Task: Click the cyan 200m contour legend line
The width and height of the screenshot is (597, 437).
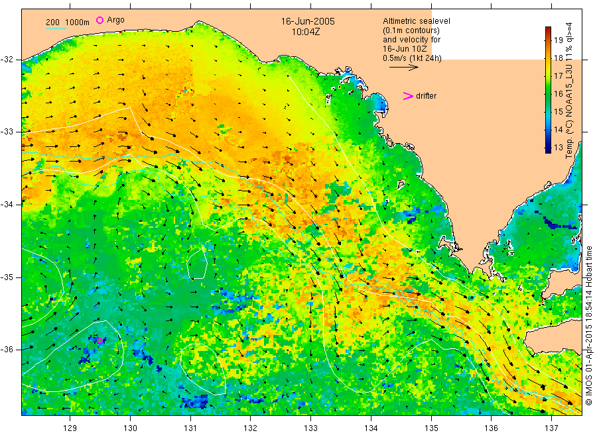Action: pyautogui.click(x=56, y=28)
